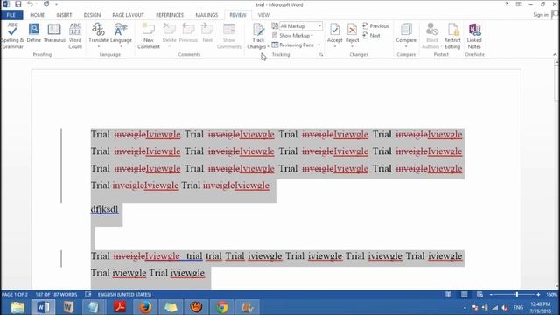This screenshot has height=315, width=560.
Task: Switch to the INSERT tab
Action: (64, 15)
